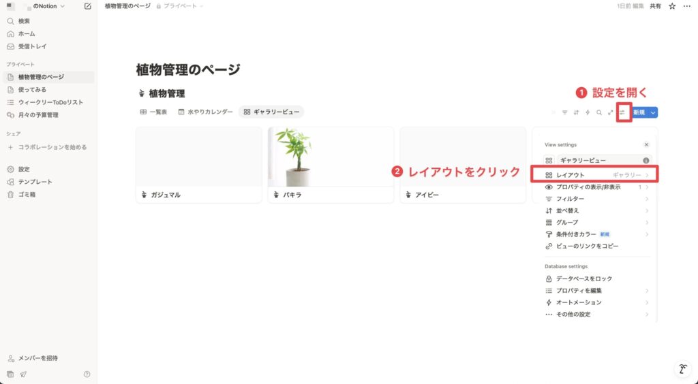Viewport: 698px width, 384px height.
Task: Open automation lightning bolt icon in toolbar
Action: [x=588, y=112]
